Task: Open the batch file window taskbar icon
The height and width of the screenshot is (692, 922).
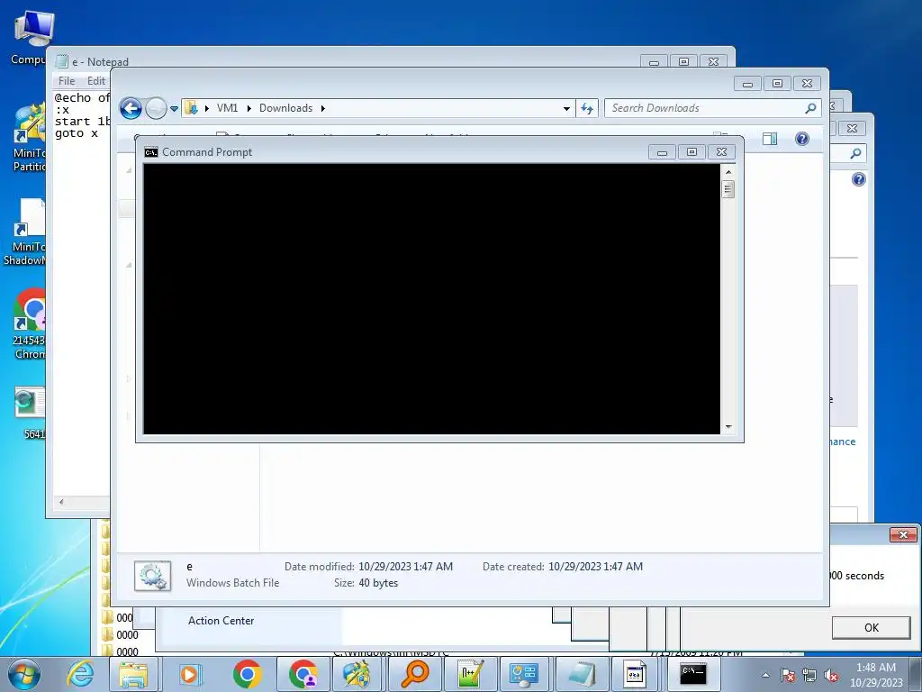Action: (635, 674)
